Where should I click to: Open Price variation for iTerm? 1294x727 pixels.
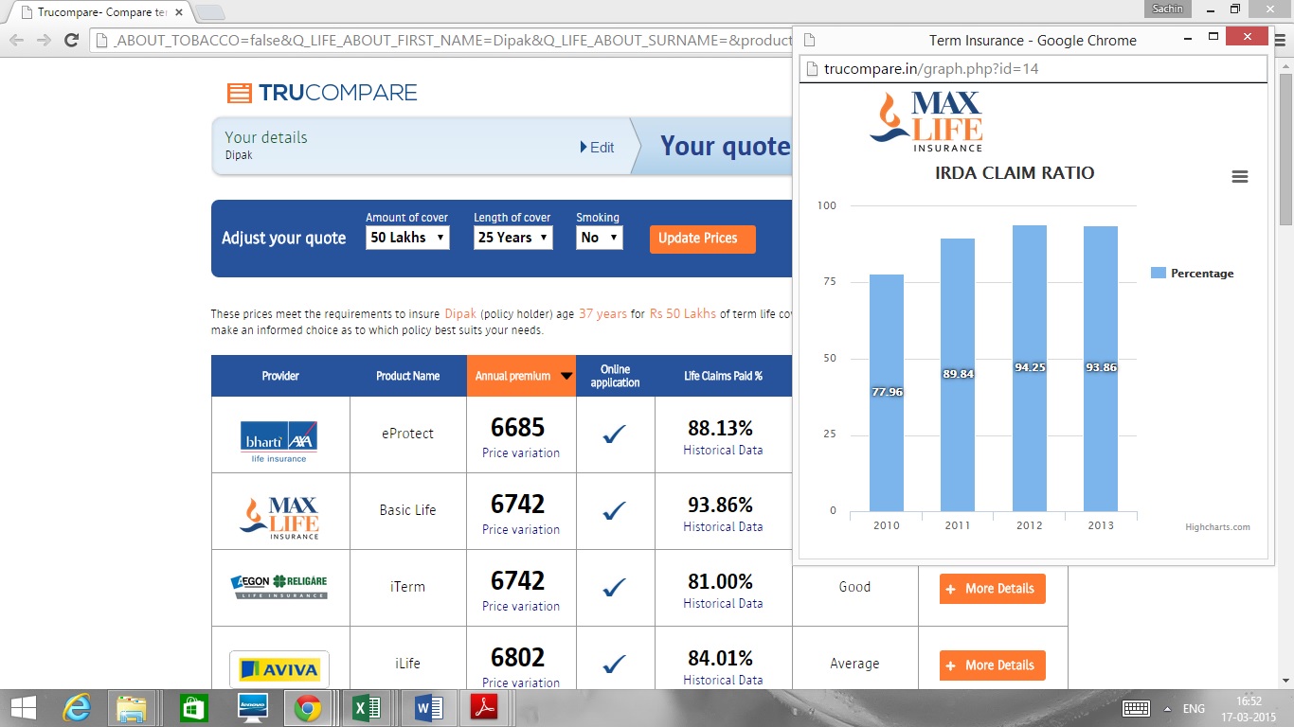521,606
